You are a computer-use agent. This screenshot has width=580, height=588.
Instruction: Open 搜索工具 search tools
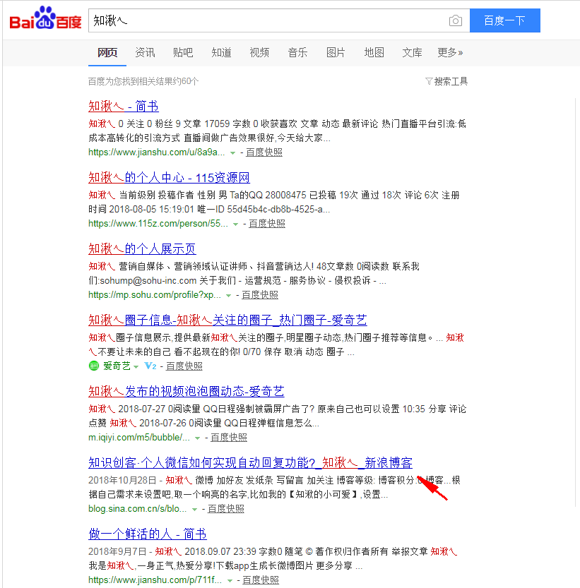click(x=451, y=81)
